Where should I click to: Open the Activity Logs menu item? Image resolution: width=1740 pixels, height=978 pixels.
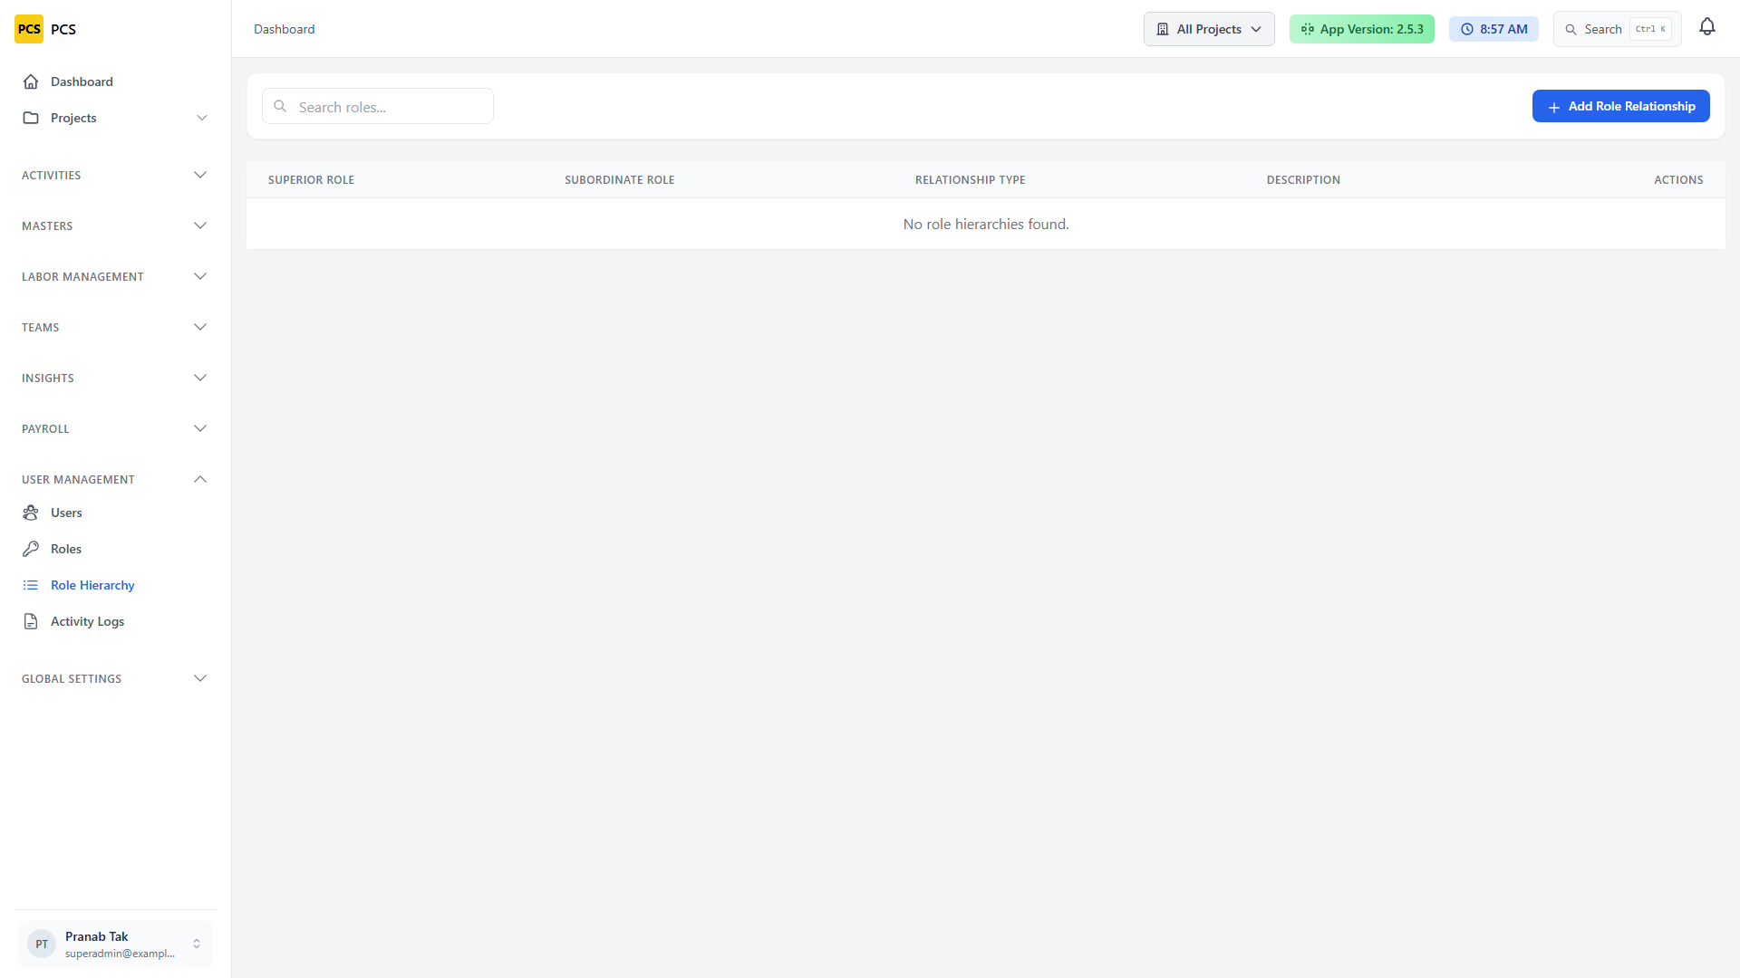(x=115, y=621)
